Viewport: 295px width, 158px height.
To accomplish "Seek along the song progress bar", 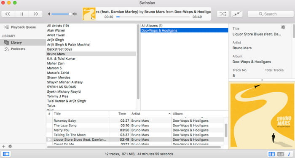I will [x=153, y=17].
